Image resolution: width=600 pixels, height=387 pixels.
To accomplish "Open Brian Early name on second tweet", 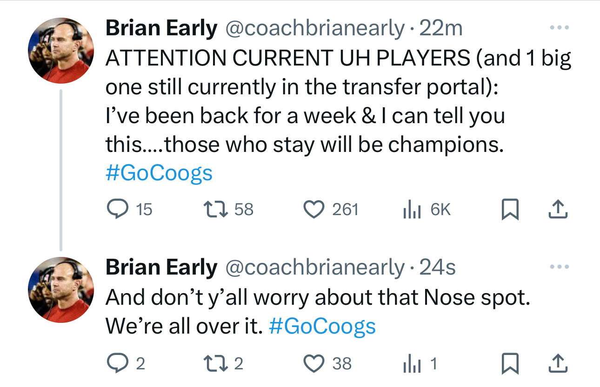I will [161, 268].
